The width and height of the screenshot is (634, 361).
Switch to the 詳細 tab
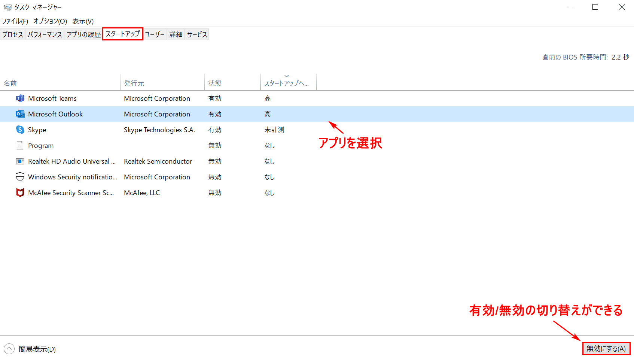(x=176, y=34)
